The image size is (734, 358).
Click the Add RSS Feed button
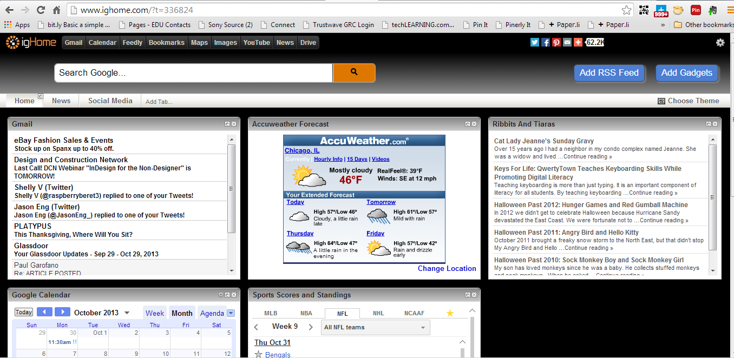[609, 72]
